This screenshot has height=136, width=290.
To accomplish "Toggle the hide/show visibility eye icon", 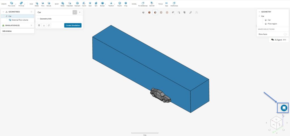I will (x=173, y=12).
